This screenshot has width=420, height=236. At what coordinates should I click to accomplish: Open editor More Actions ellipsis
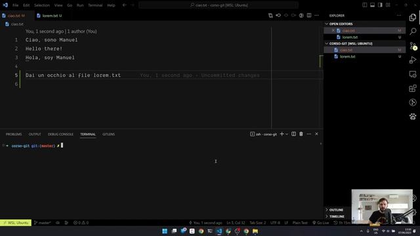tap(316, 16)
